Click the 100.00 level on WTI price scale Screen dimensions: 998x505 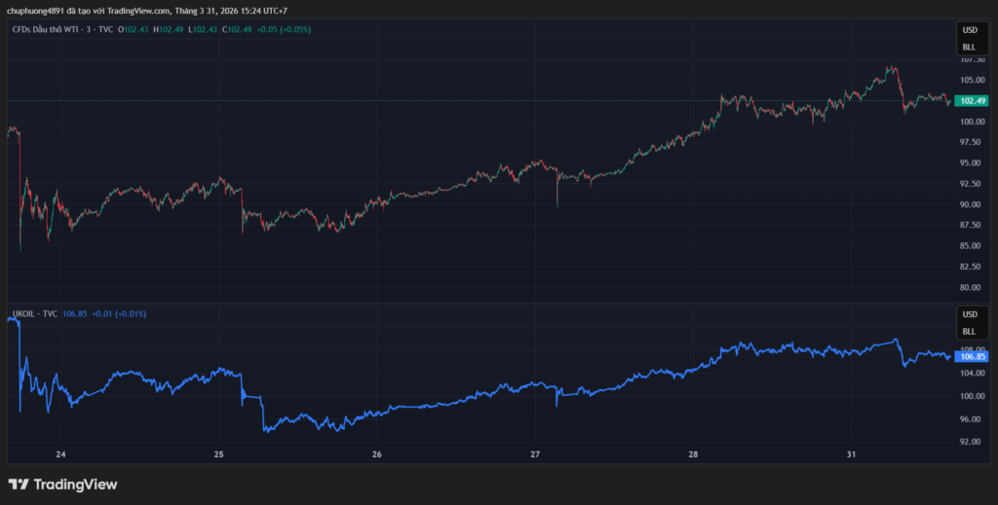(x=972, y=122)
